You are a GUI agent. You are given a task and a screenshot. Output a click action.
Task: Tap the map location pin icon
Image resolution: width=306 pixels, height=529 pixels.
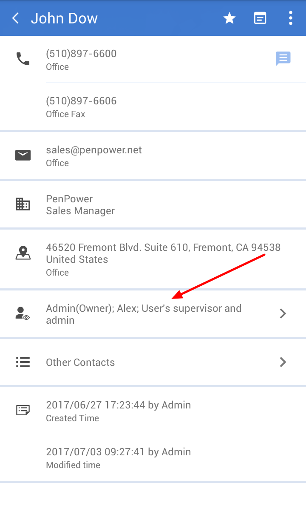tap(23, 253)
